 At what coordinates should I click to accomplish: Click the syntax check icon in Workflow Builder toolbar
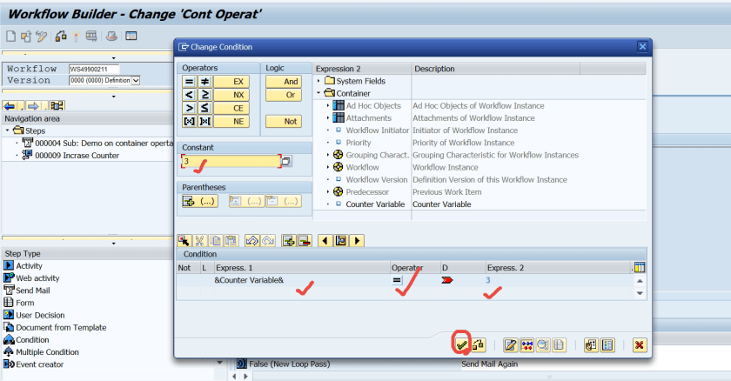tap(61, 36)
